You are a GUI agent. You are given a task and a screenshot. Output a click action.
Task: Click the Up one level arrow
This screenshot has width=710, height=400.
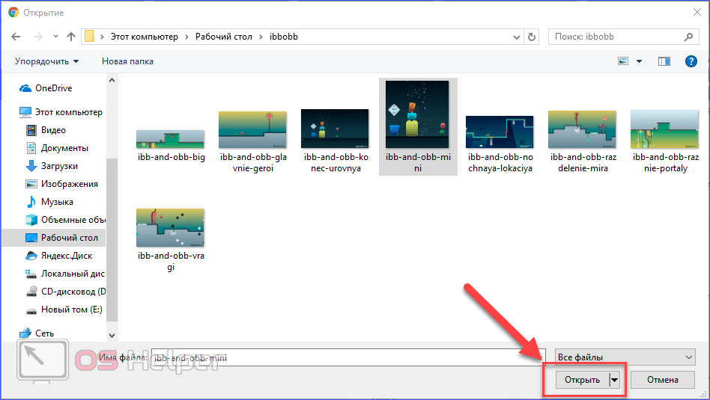(x=71, y=37)
